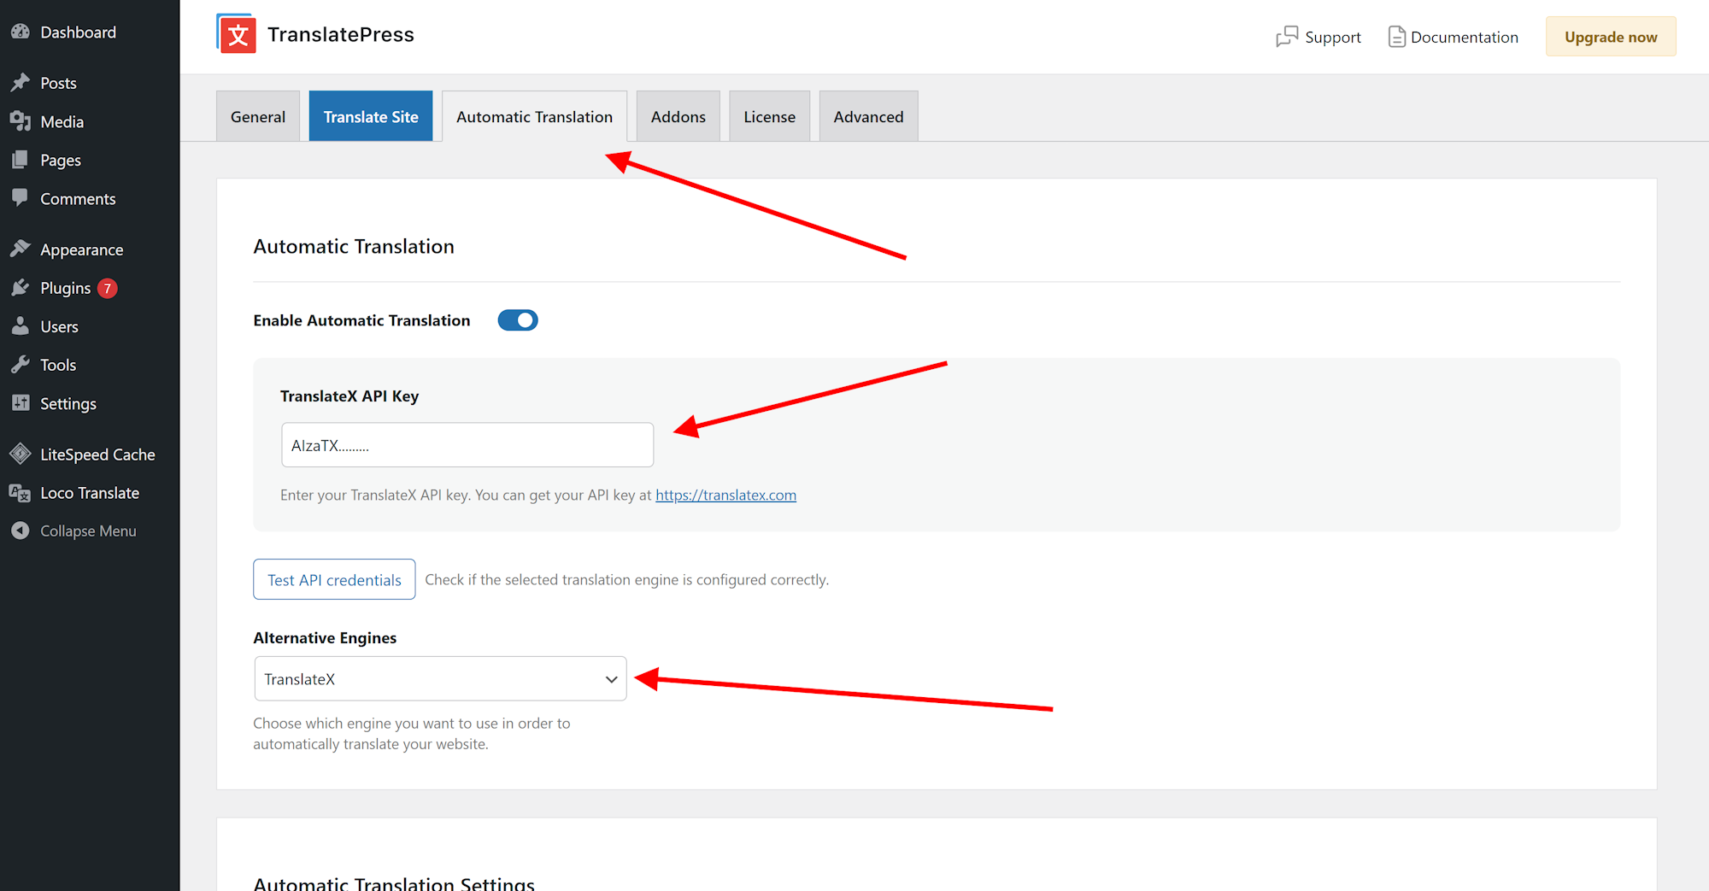Select the Automatic Translation tab
The image size is (1709, 891).
pyautogui.click(x=534, y=116)
